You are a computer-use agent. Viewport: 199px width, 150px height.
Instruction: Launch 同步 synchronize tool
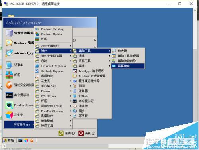coord(92,111)
